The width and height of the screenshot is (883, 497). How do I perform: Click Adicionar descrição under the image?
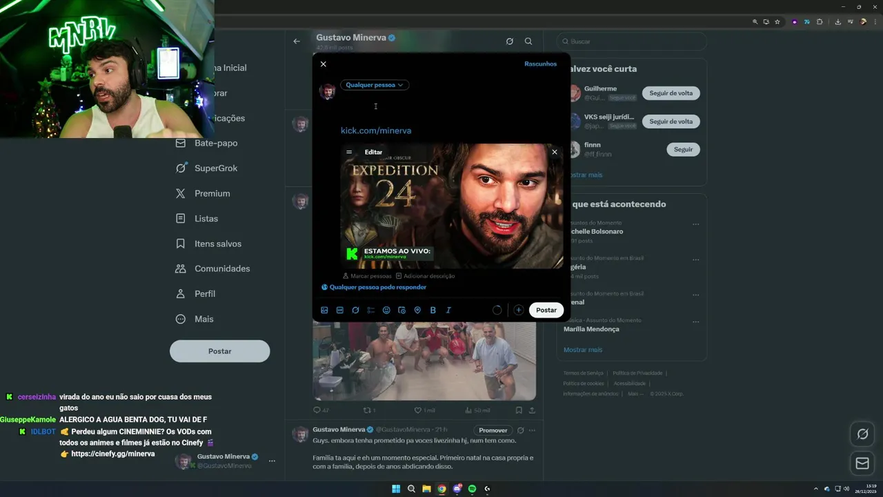(425, 276)
